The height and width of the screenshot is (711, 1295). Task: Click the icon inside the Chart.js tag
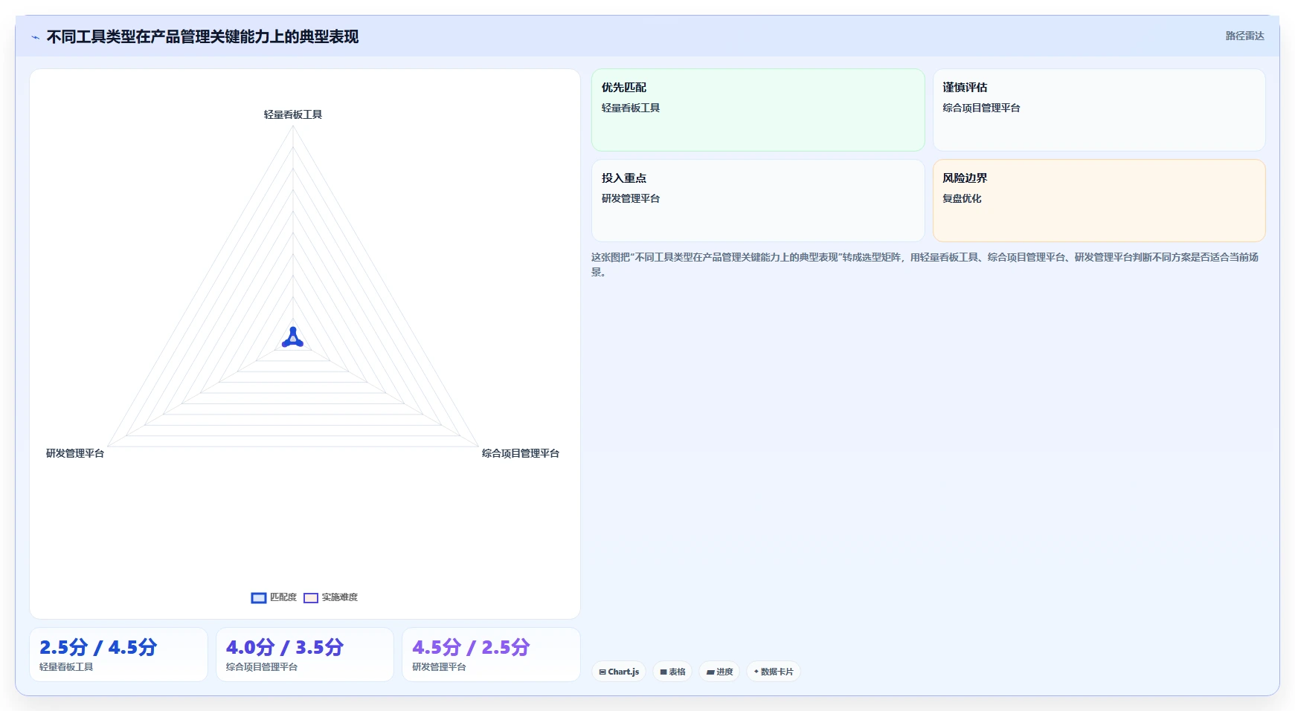602,672
